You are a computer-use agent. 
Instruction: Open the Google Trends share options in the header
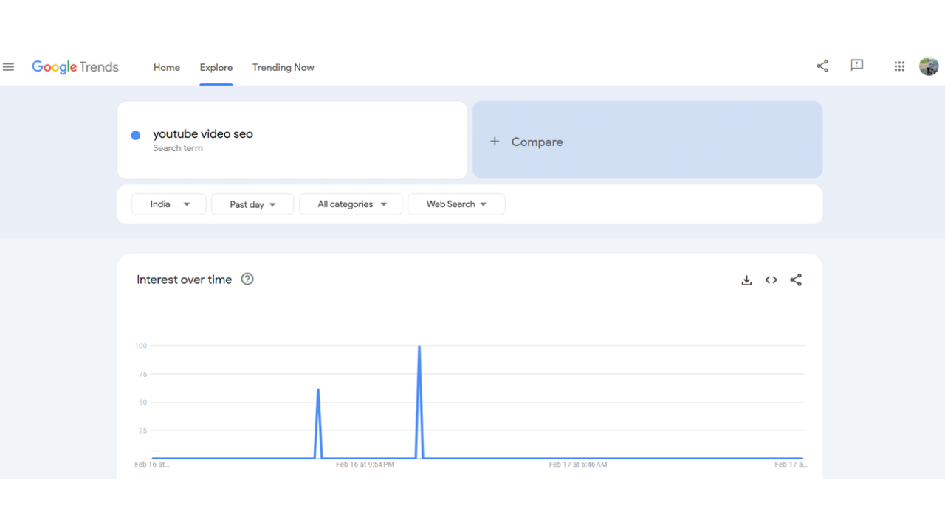point(822,66)
